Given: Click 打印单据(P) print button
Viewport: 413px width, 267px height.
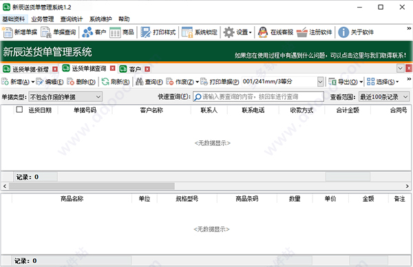Looking at the screenshot, I should tap(220, 82).
